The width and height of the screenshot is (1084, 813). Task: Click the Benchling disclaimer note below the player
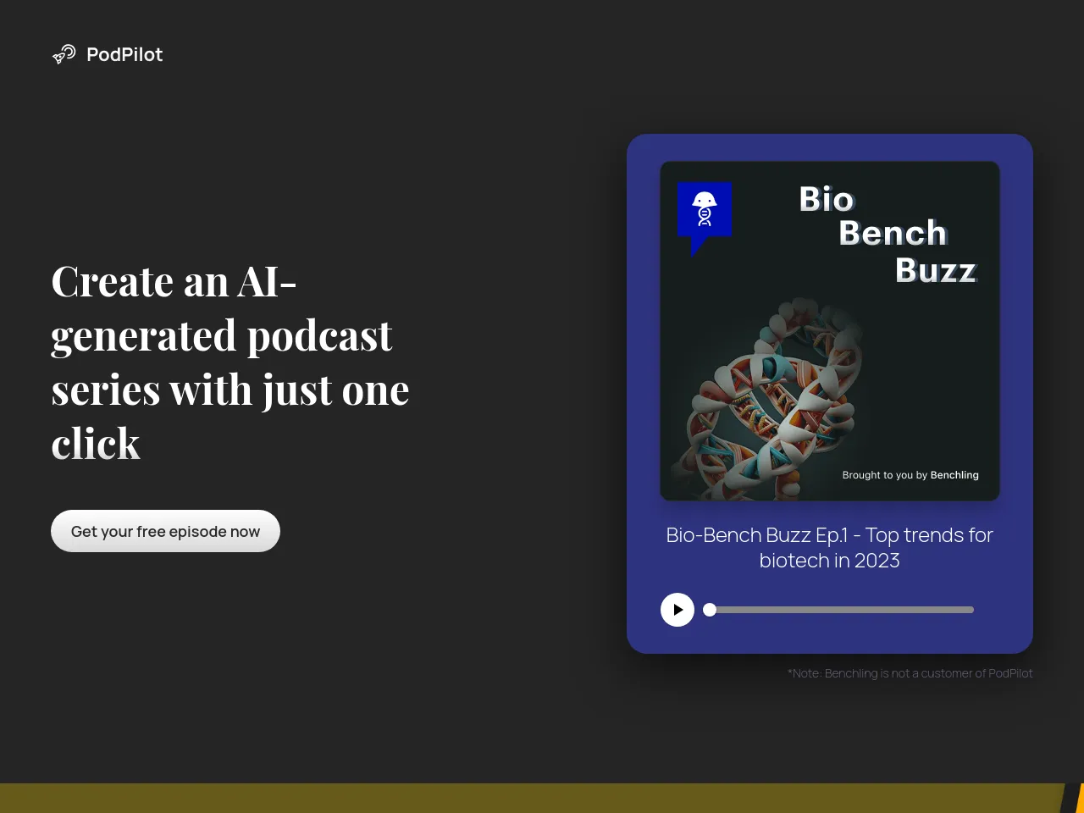pyautogui.click(x=910, y=673)
